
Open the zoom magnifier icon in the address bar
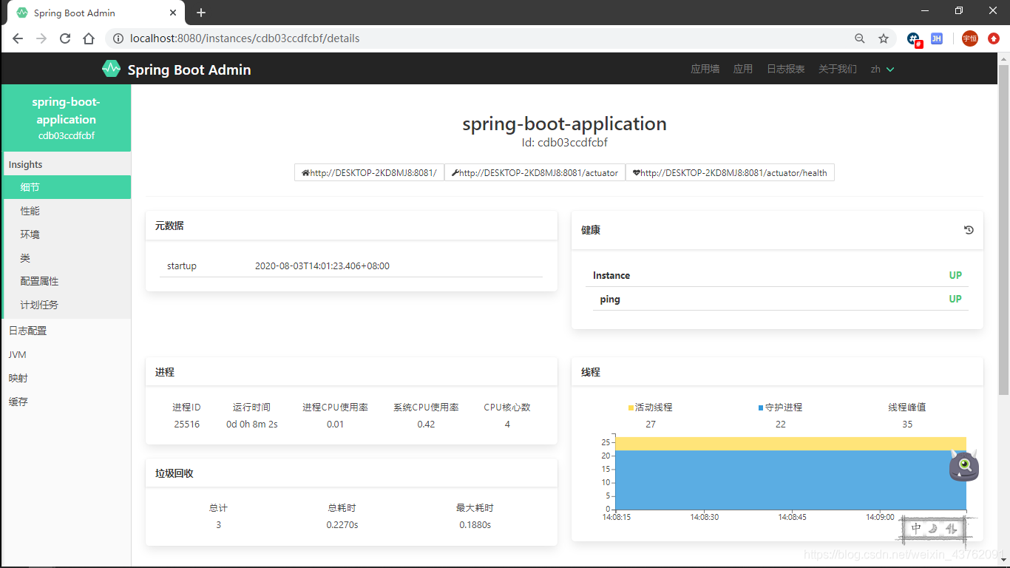coord(860,38)
